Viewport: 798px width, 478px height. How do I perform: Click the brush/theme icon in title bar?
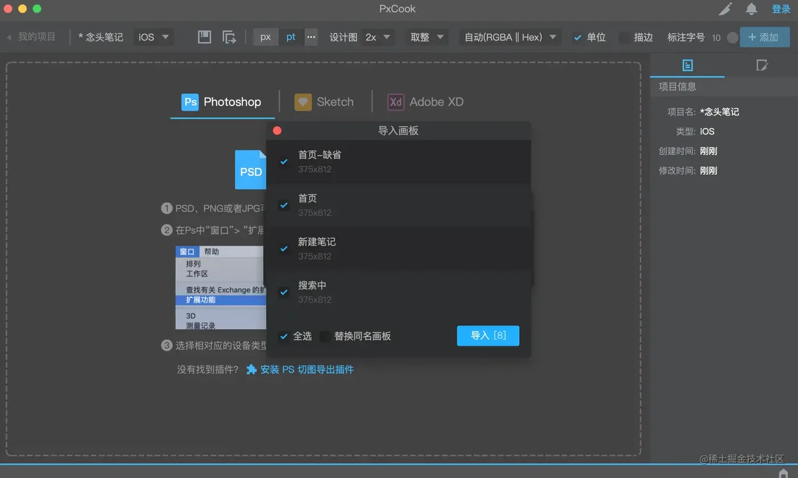(x=725, y=9)
